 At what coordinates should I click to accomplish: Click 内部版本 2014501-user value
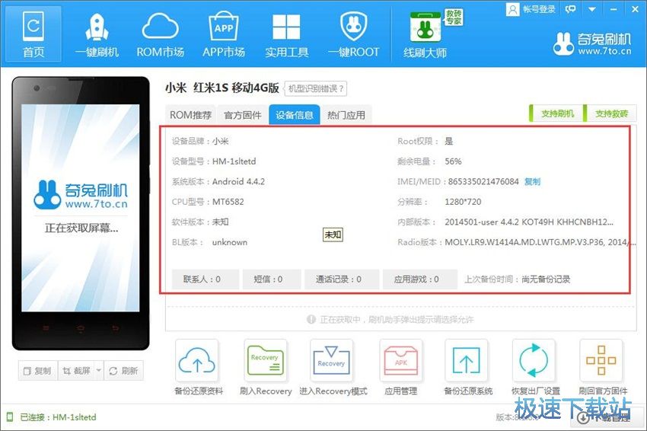pyautogui.click(x=529, y=222)
